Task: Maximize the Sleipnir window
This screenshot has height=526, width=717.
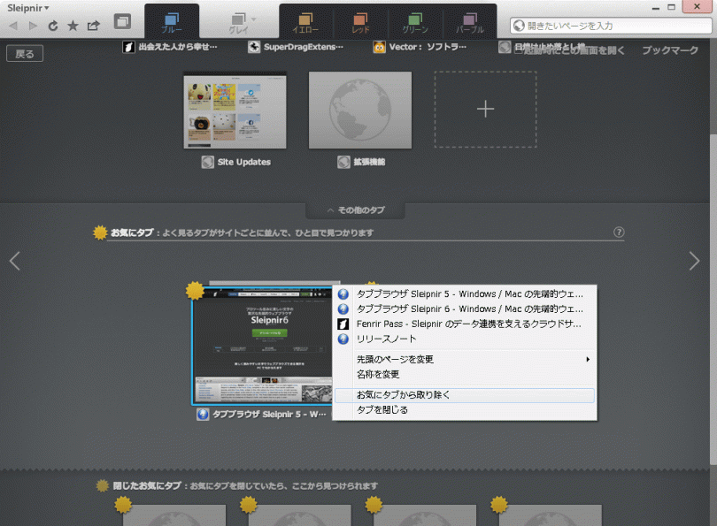Action: [671, 7]
